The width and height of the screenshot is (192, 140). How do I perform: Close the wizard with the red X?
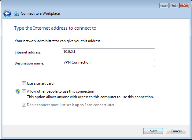[184, 6]
